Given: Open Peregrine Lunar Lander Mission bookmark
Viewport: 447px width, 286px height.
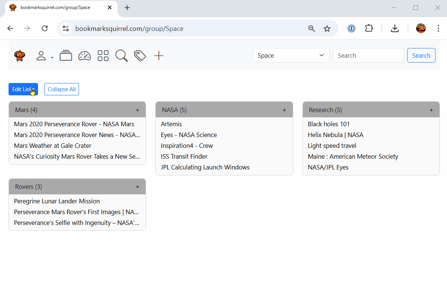Looking at the screenshot, I should pos(57,201).
